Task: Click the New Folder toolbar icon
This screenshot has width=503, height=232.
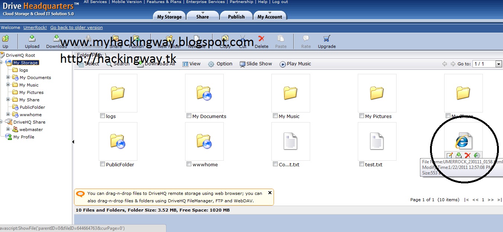Action: pyautogui.click(x=169, y=39)
